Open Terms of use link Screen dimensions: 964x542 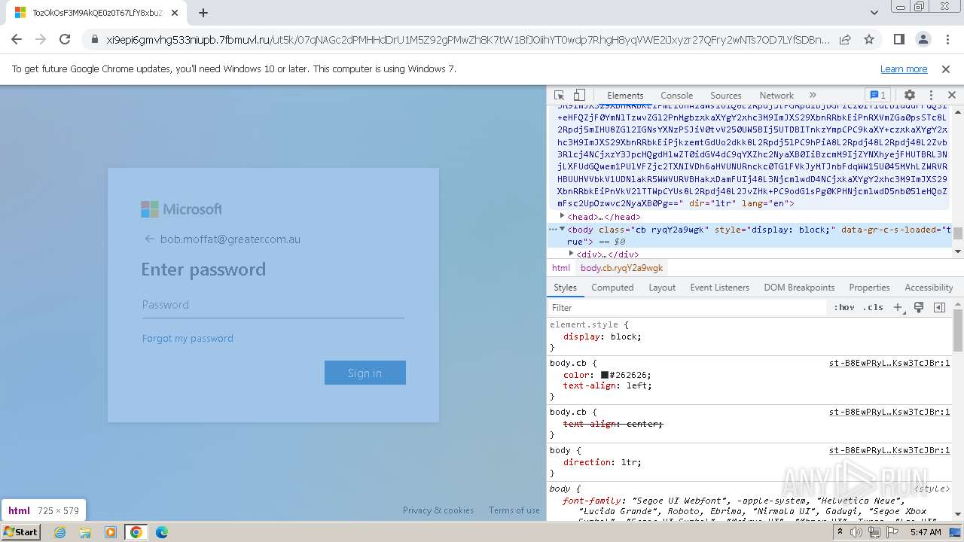(514, 510)
